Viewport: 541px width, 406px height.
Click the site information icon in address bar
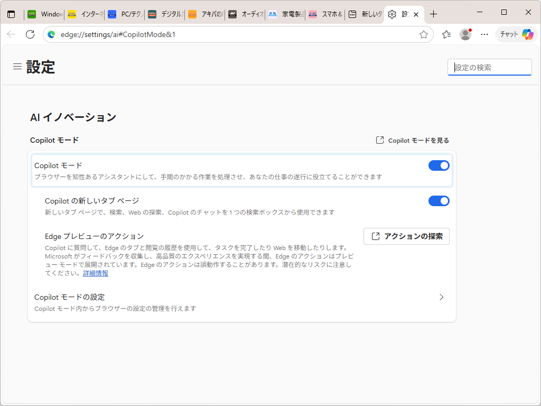[51, 34]
